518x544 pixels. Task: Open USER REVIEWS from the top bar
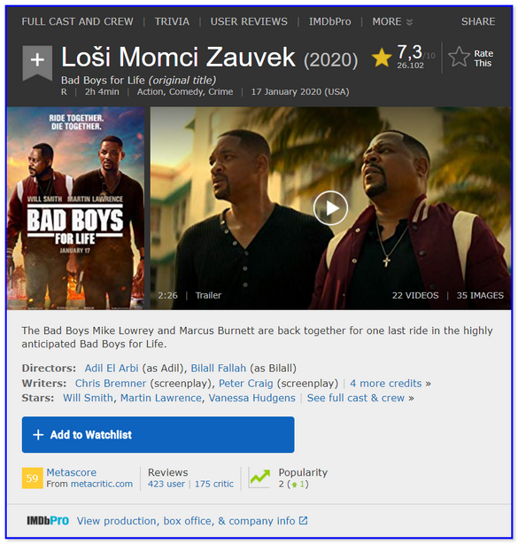coord(249,21)
